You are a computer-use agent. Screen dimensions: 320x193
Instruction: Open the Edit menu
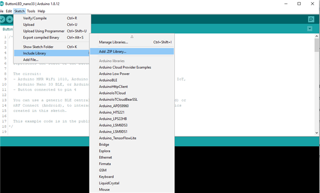click(9, 11)
